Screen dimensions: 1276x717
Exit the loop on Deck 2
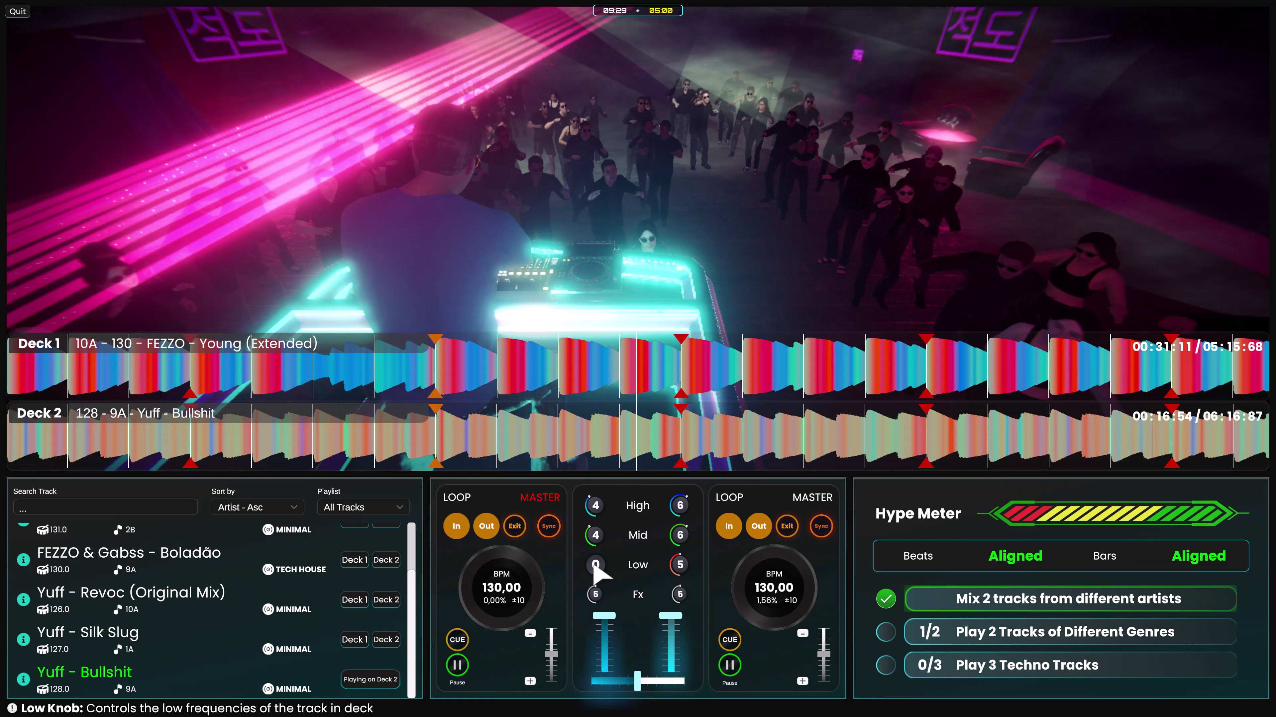787,526
